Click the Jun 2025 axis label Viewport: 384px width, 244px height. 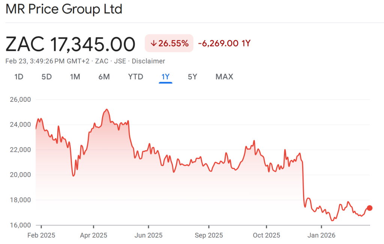[148, 235]
